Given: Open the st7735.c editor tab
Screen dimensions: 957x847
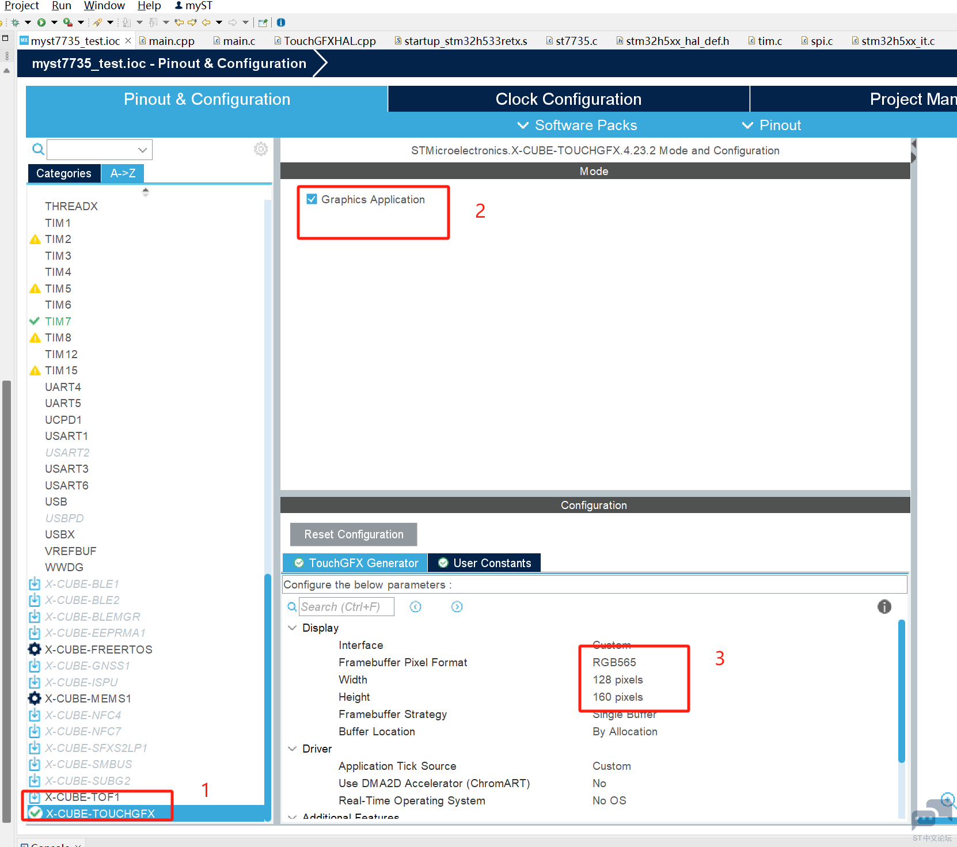Looking at the screenshot, I should pos(572,41).
